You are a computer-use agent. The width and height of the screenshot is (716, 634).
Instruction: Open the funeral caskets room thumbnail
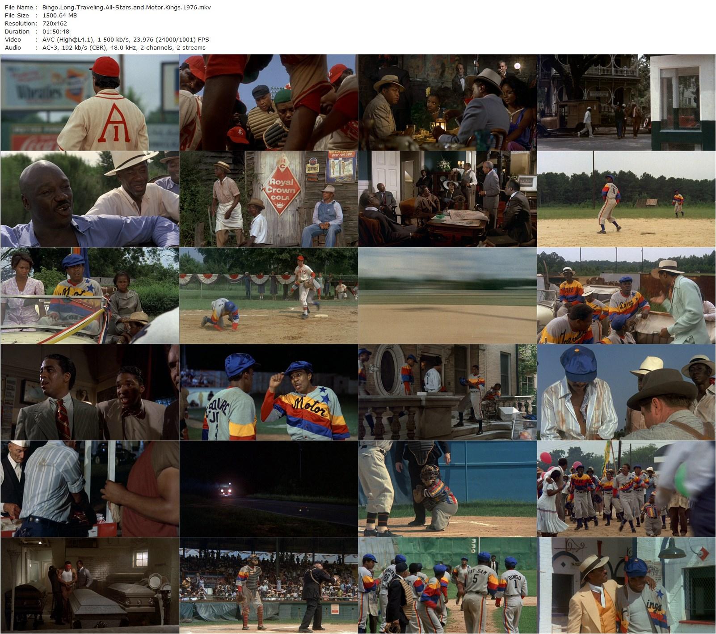click(x=89, y=585)
